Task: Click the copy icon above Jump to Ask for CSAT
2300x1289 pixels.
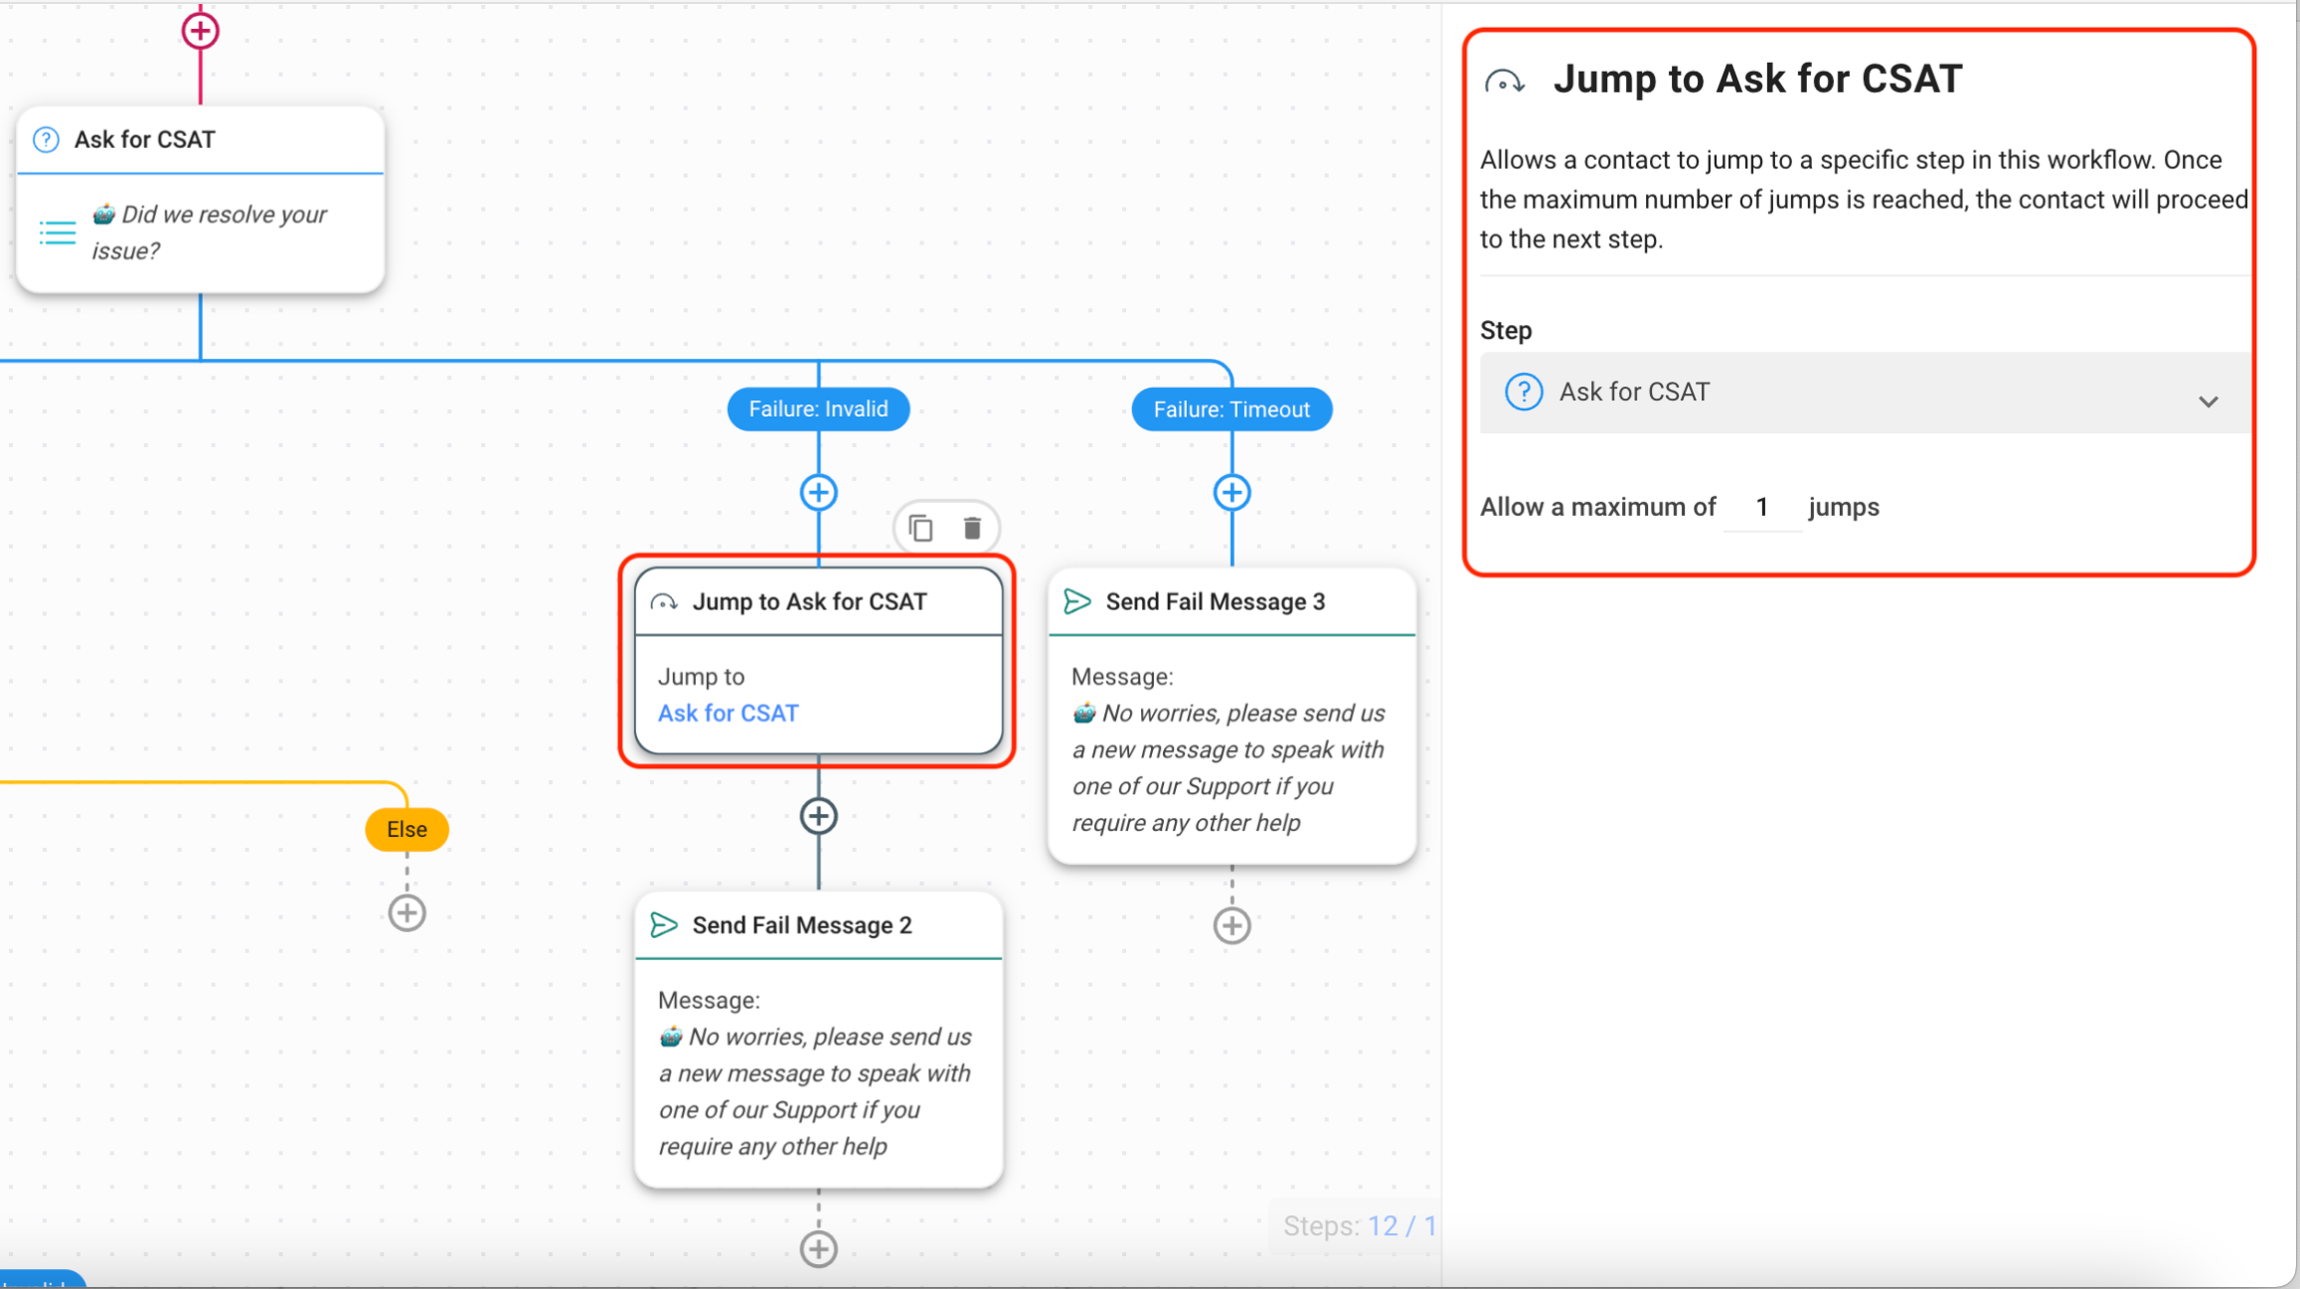Action: pyautogui.click(x=919, y=527)
